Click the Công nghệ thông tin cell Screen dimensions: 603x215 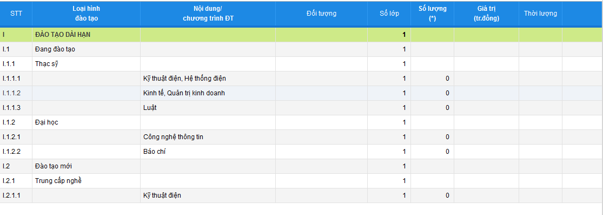coord(208,137)
